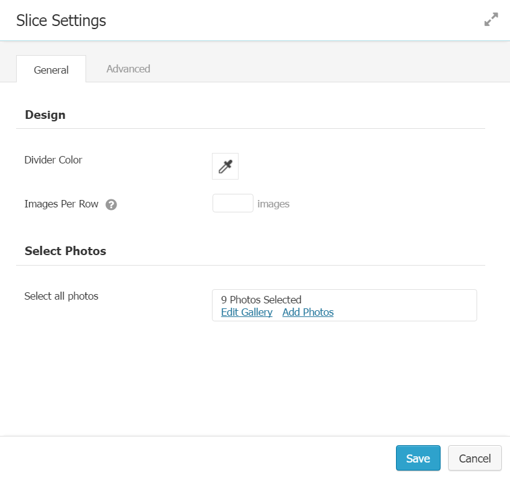Click the Add Photos link

308,312
